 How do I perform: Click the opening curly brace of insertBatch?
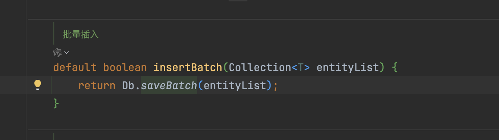pos(394,67)
